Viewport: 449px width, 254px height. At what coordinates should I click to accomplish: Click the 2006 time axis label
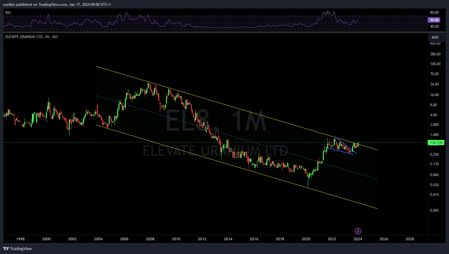[x=124, y=239]
